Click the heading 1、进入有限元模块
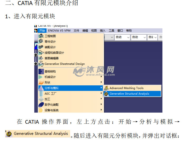This screenshot has height=143, width=188. [30, 16]
